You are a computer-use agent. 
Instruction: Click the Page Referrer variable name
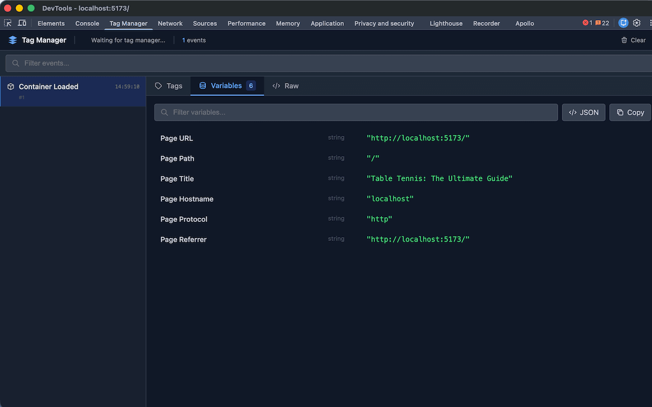[x=183, y=240]
